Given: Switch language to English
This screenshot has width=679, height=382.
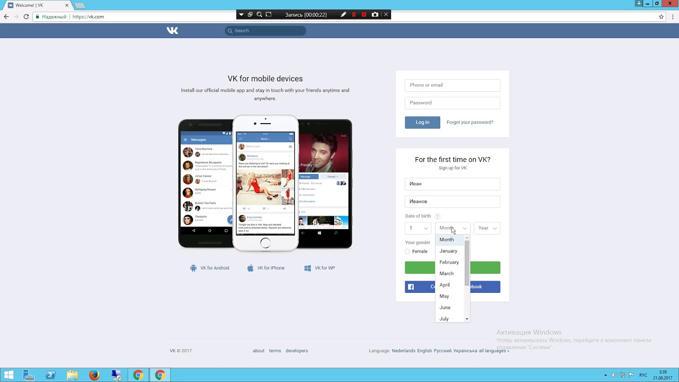Looking at the screenshot, I should tap(424, 351).
